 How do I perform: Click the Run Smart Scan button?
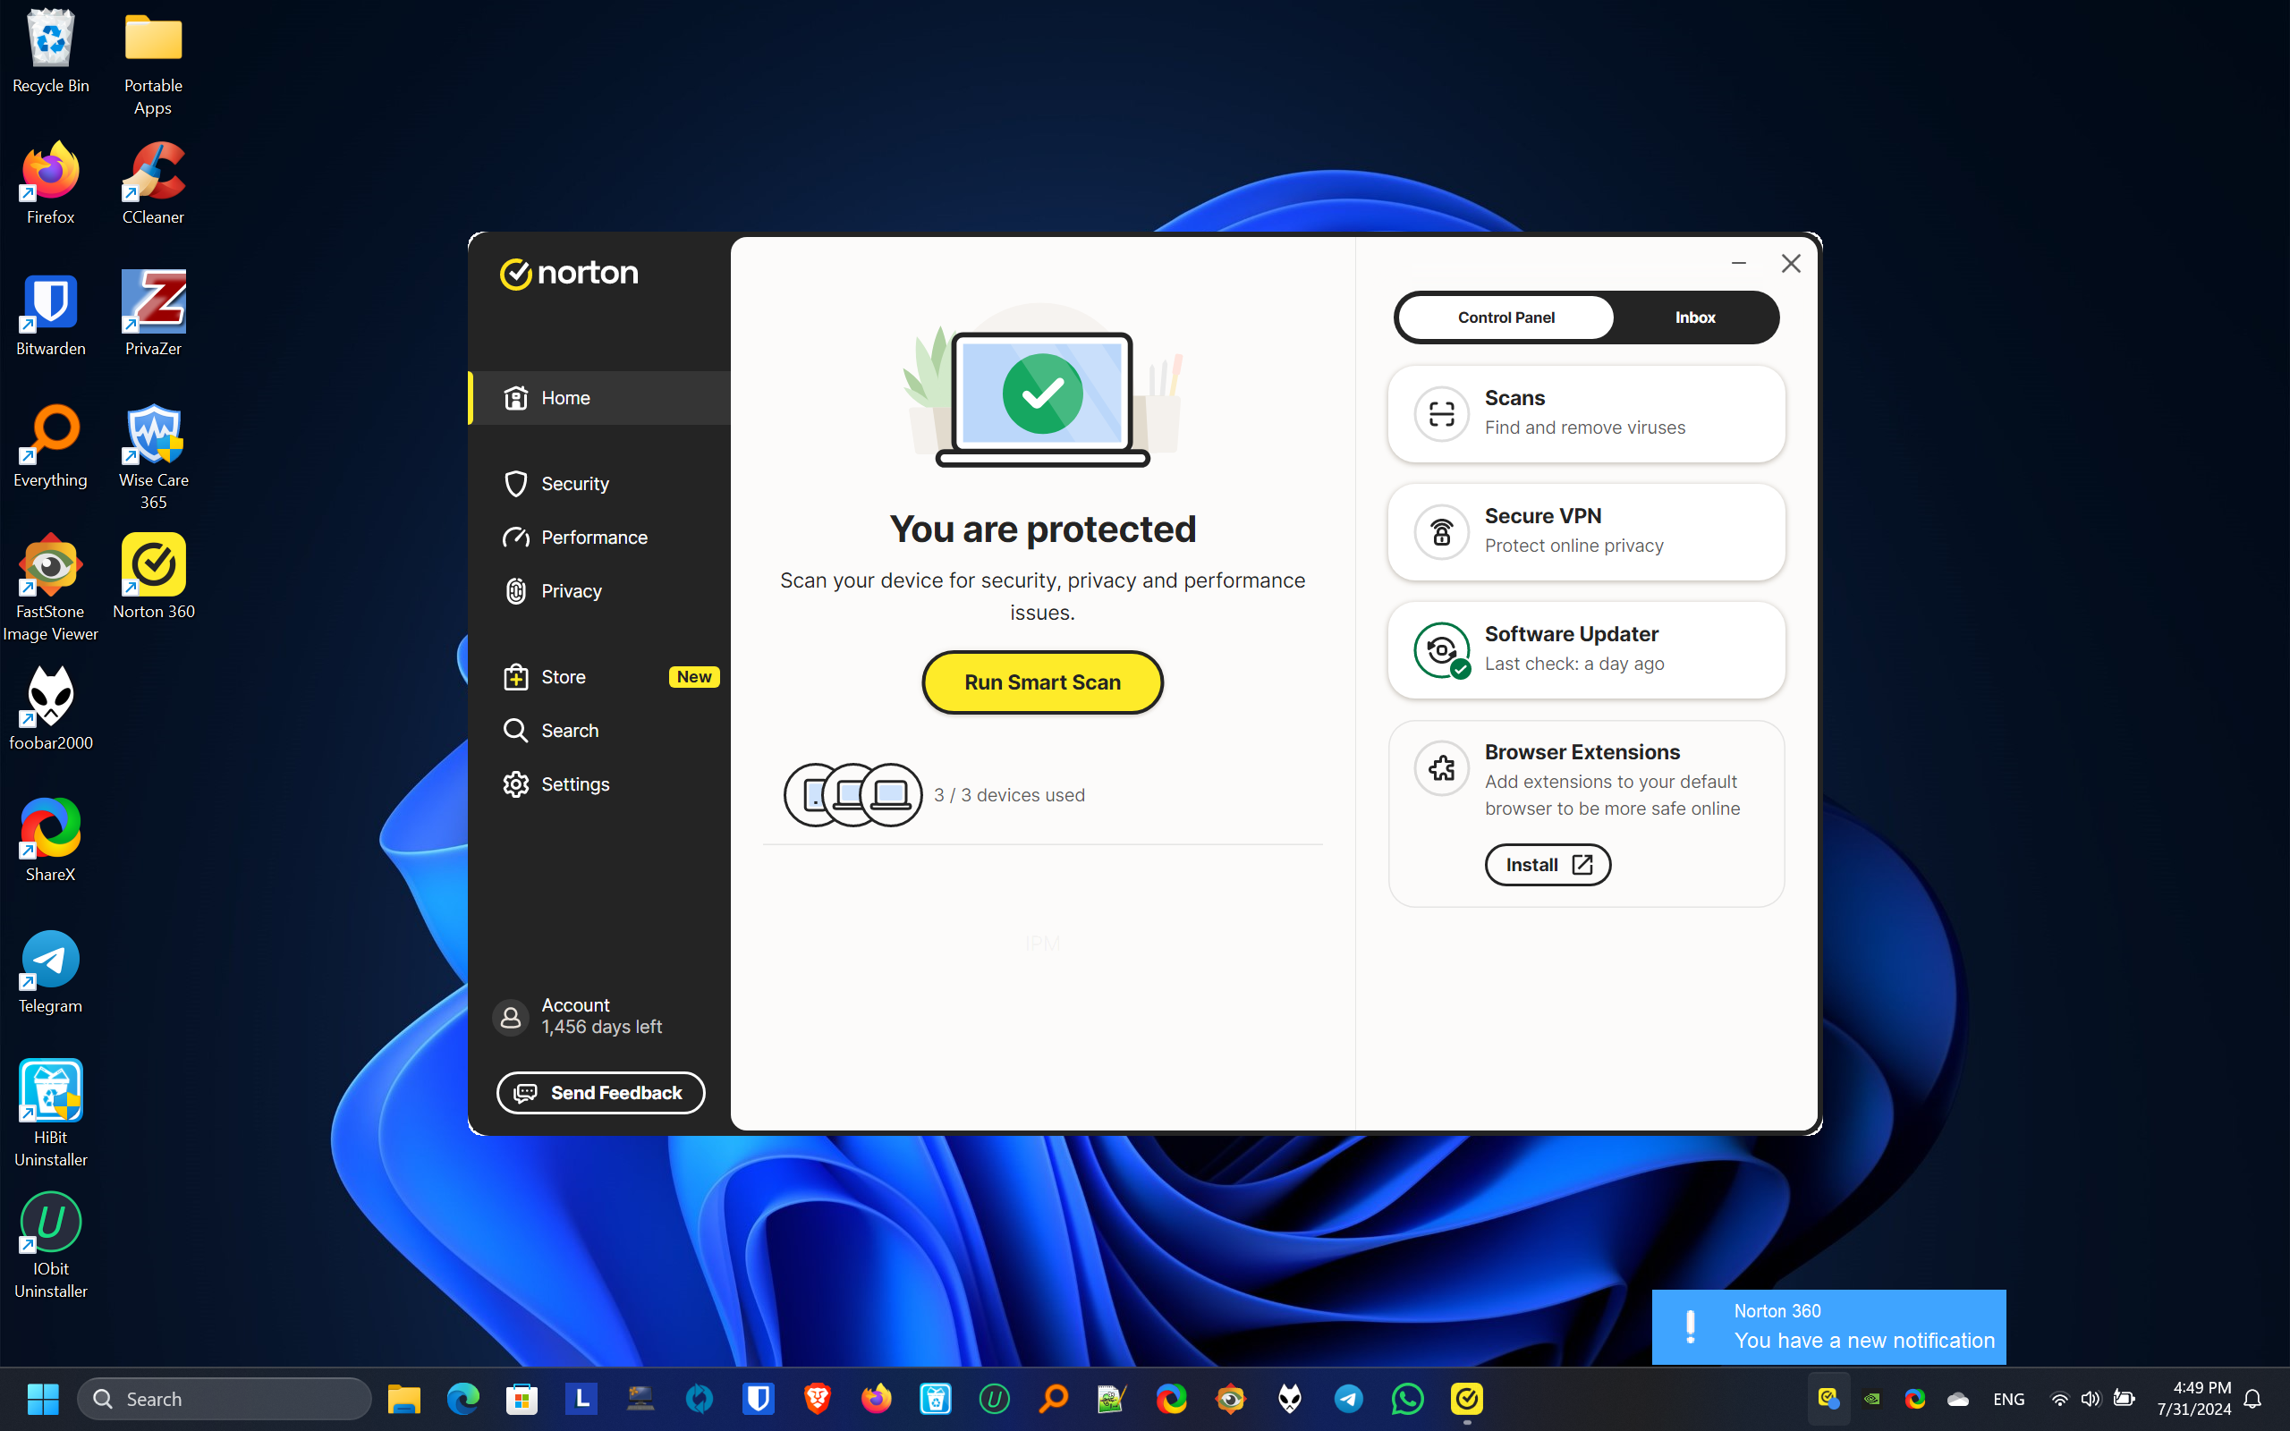pyautogui.click(x=1042, y=682)
